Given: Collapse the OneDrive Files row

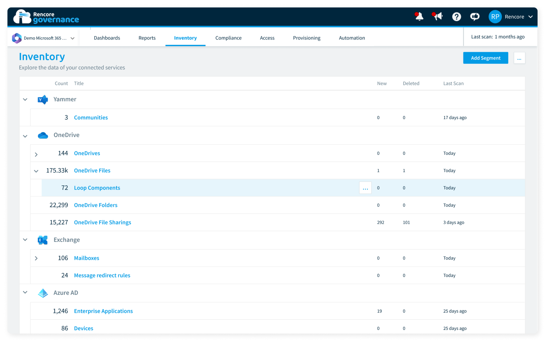Looking at the screenshot, I should [36, 171].
